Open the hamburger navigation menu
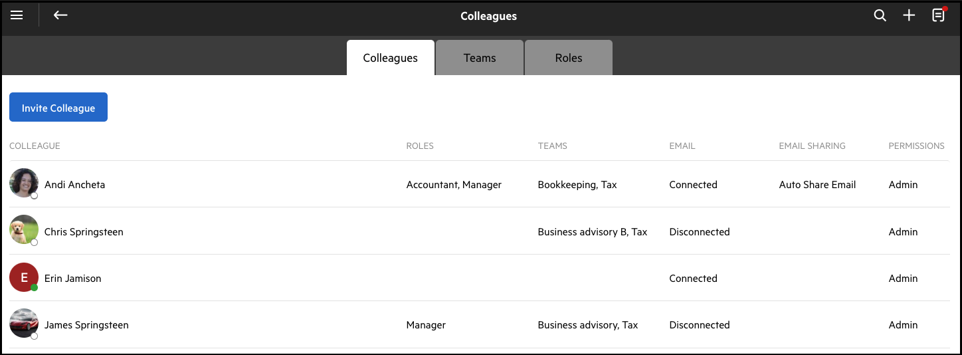The width and height of the screenshot is (962, 355). click(x=17, y=15)
